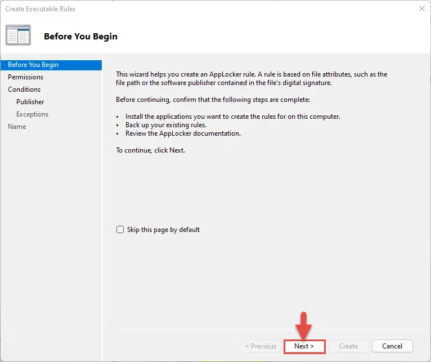
Task: Click the < Previous button
Action: [261, 346]
